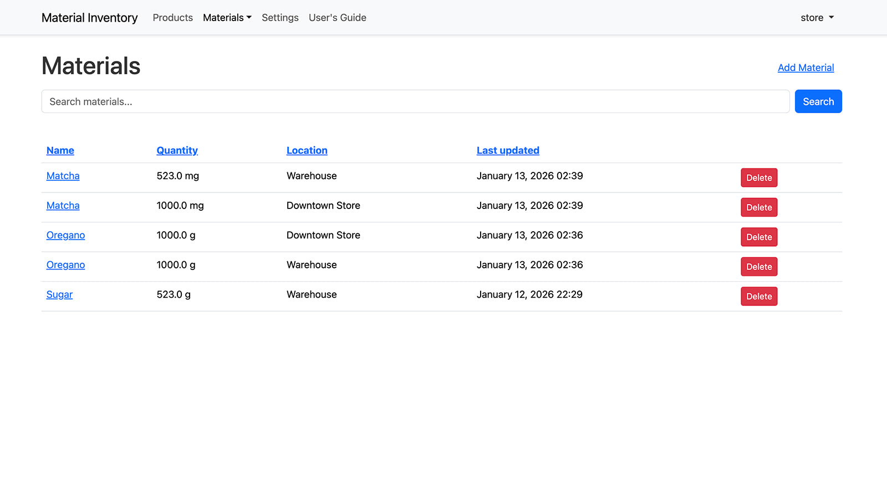Sort table by Last updated column
The image size is (887, 499).
tap(507, 150)
